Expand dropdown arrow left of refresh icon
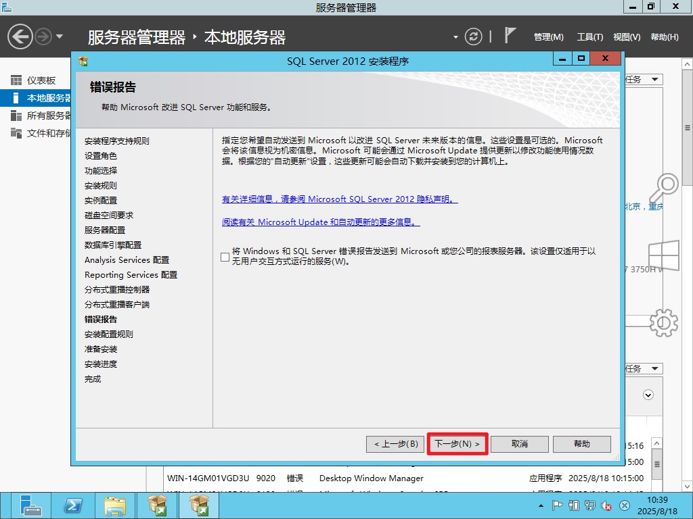 pyautogui.click(x=455, y=37)
